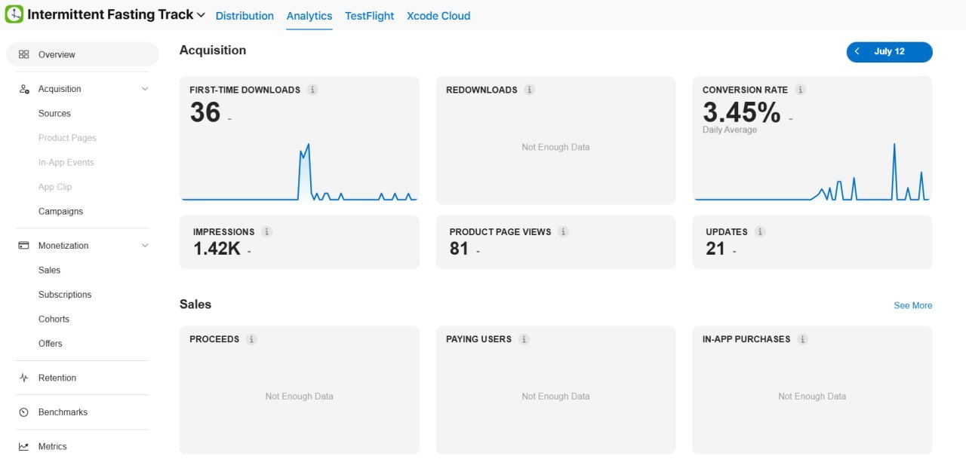This screenshot has height=462, width=966.
Task: Show info for Updates
Action: click(760, 232)
